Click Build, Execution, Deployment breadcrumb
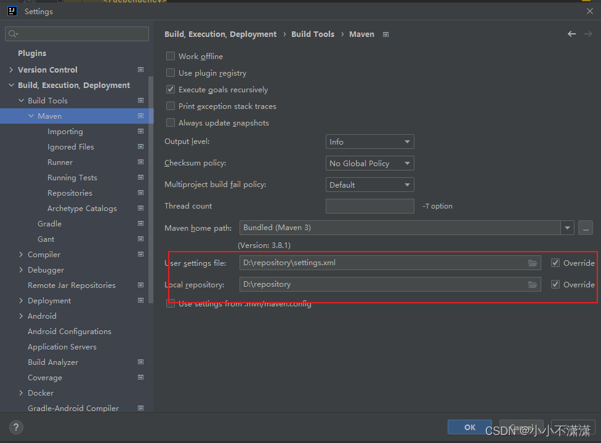 click(220, 34)
